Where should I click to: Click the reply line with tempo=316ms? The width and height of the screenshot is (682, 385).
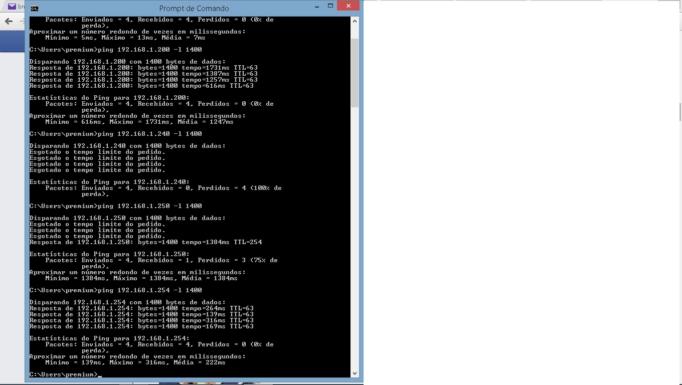click(x=141, y=320)
